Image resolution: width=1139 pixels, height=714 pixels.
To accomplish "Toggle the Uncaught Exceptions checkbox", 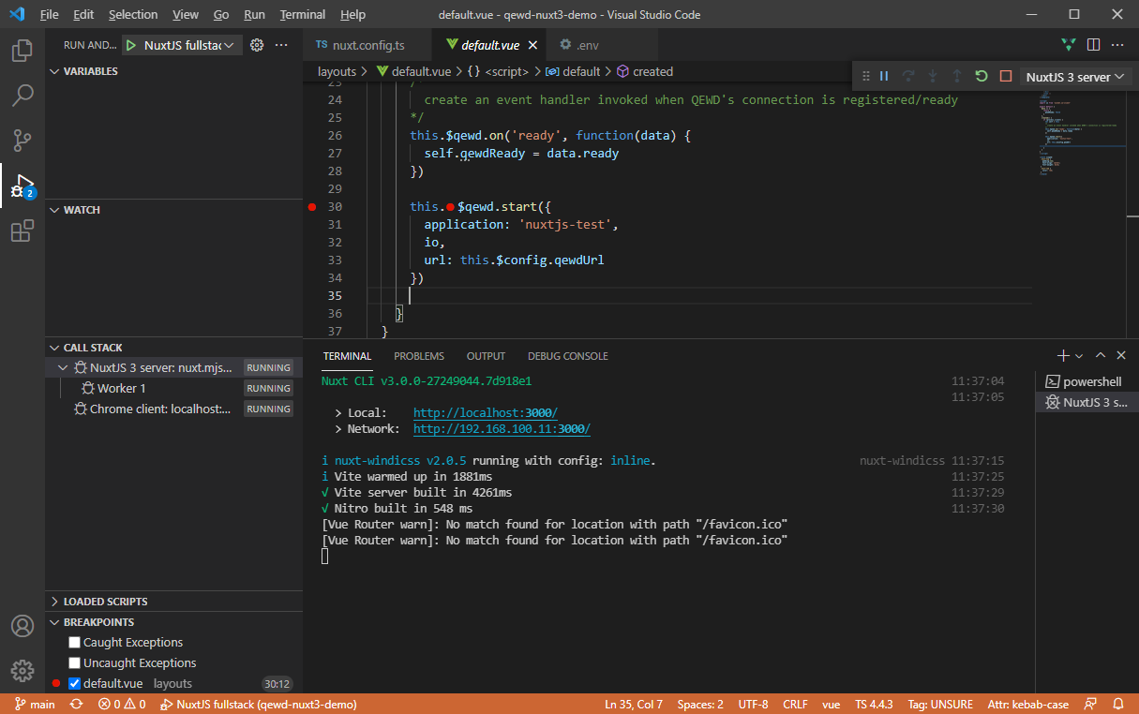I will tap(75, 663).
